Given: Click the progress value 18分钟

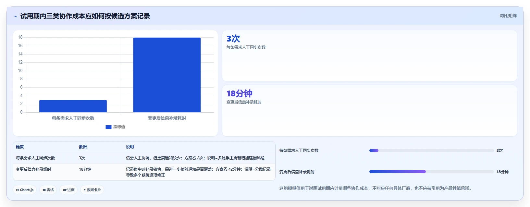Looking at the screenshot, I should click(x=502, y=172).
